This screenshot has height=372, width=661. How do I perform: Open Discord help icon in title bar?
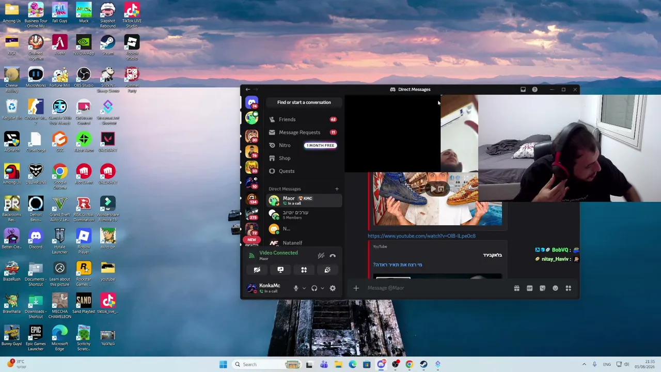pos(534,89)
